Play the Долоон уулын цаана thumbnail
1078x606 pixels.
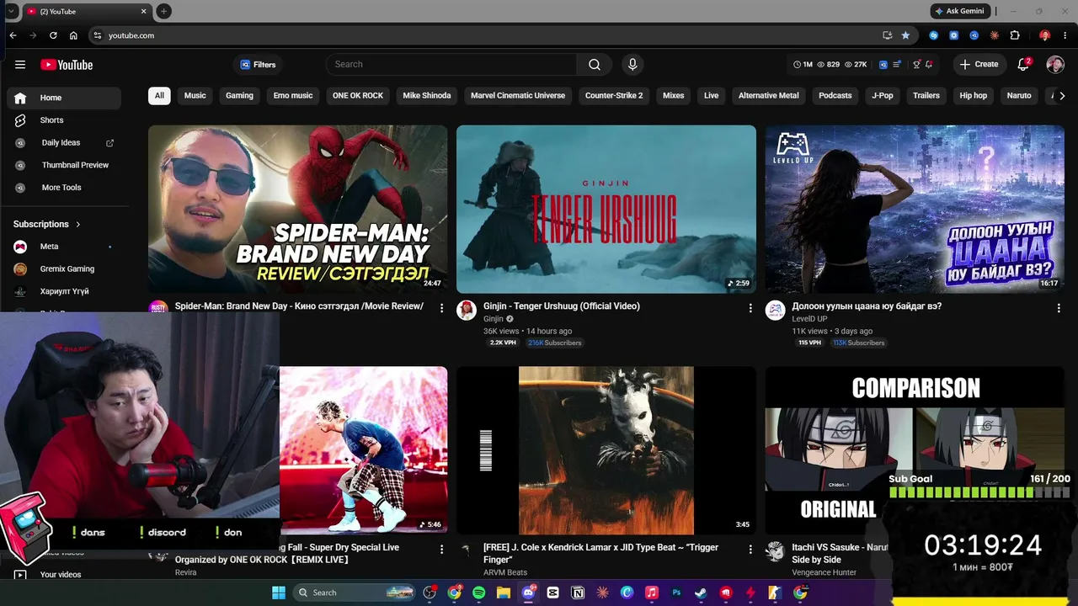(915, 209)
